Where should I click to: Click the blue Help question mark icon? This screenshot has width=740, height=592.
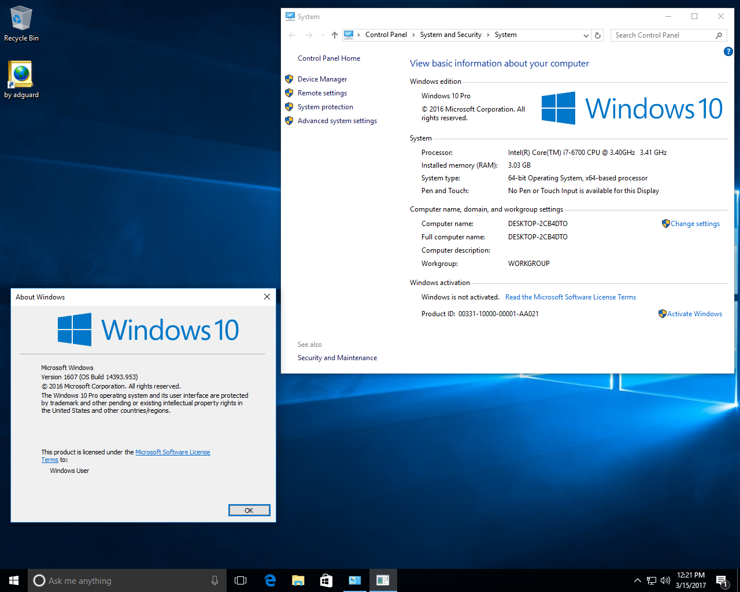point(728,51)
